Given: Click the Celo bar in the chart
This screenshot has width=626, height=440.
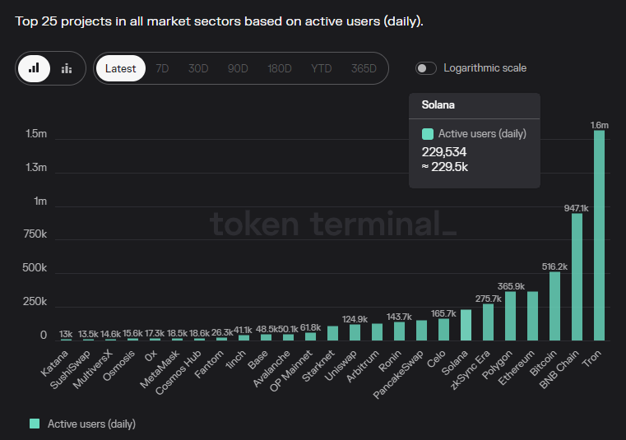Looking at the screenshot, I should click(443, 329).
